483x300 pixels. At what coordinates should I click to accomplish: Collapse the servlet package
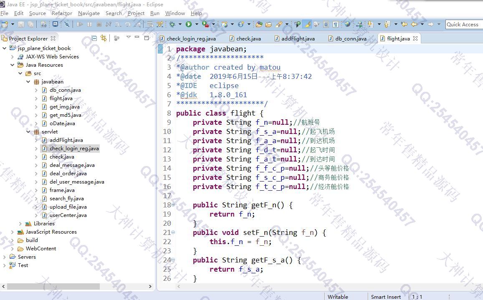[28, 132]
